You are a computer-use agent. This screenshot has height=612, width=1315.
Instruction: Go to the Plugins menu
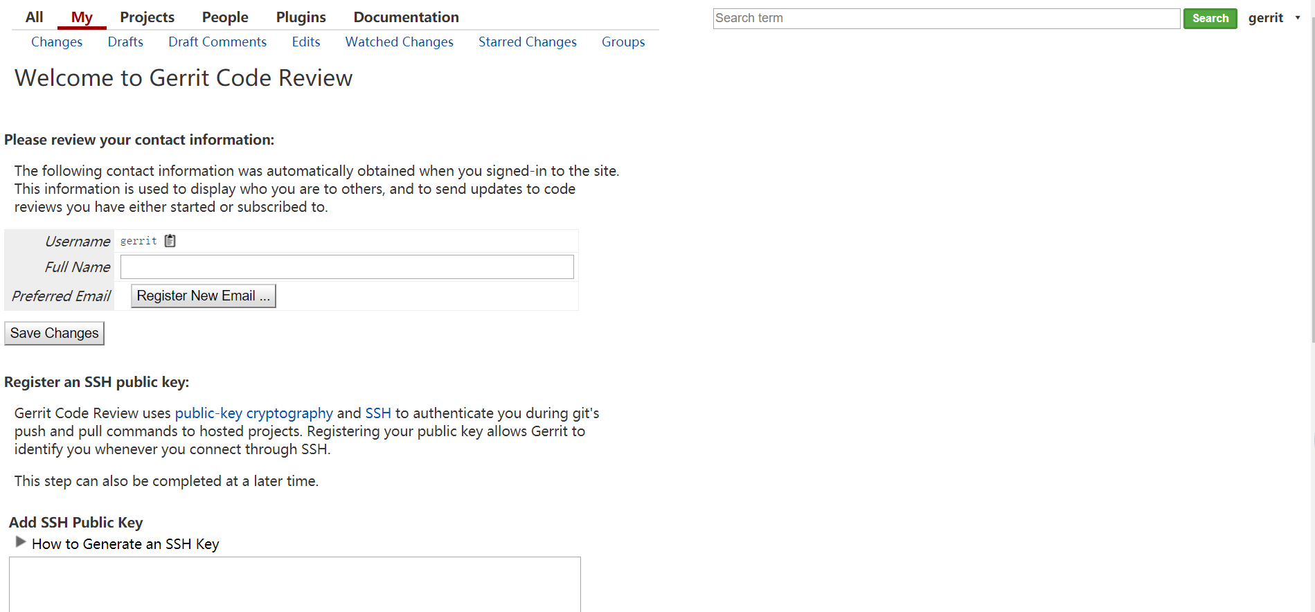[x=301, y=17]
